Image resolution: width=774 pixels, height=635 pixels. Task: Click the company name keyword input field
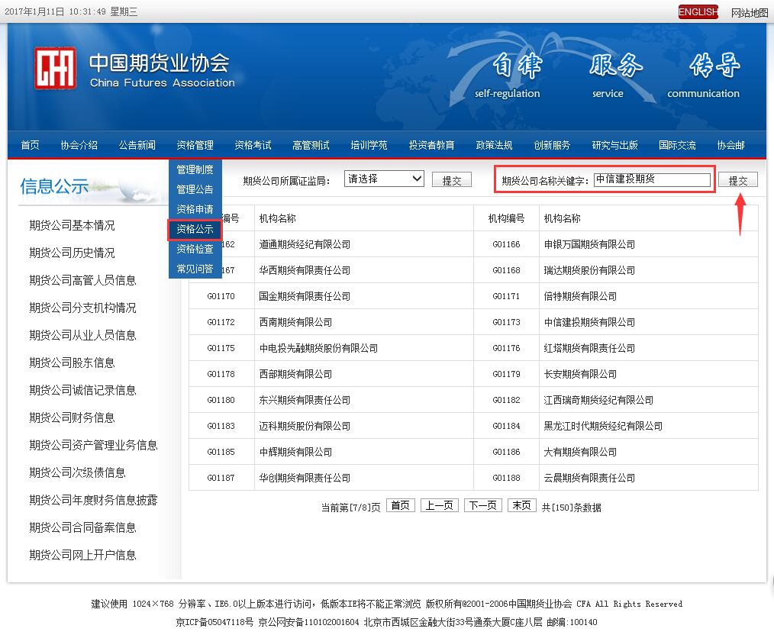pyautogui.click(x=652, y=179)
